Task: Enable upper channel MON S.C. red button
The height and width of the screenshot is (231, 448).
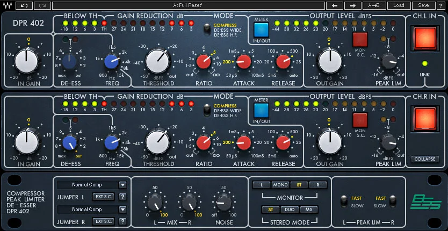Action: pos(360,39)
